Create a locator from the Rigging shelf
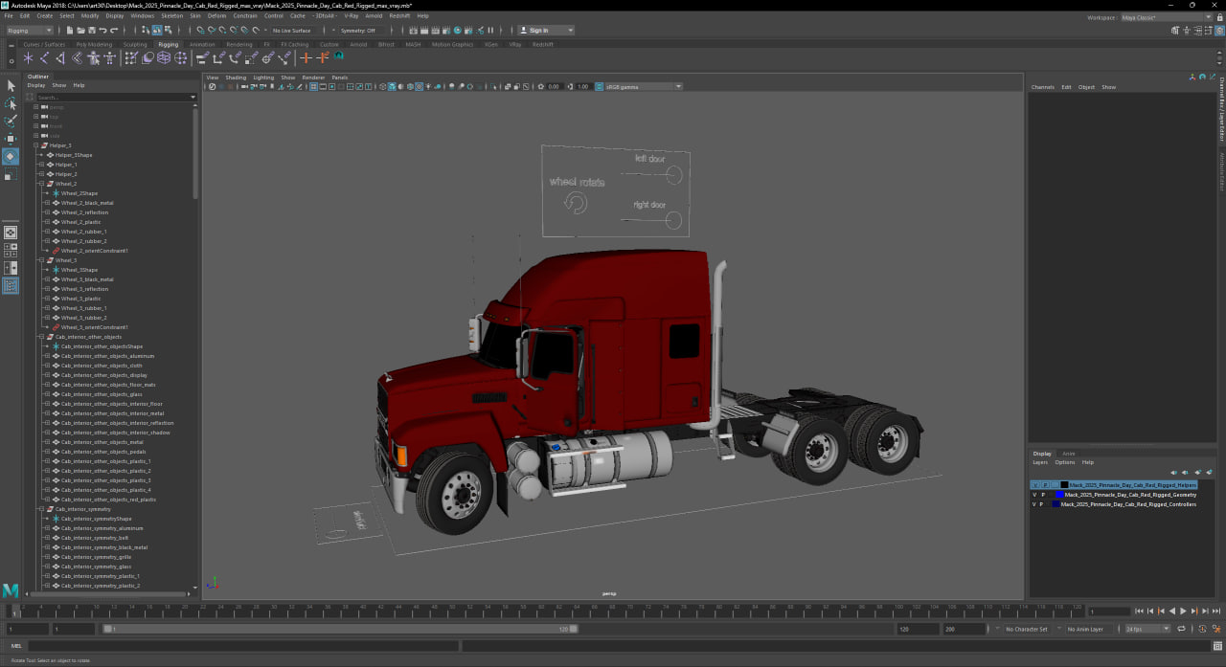Viewport: 1226px width, 667px height. click(28, 57)
